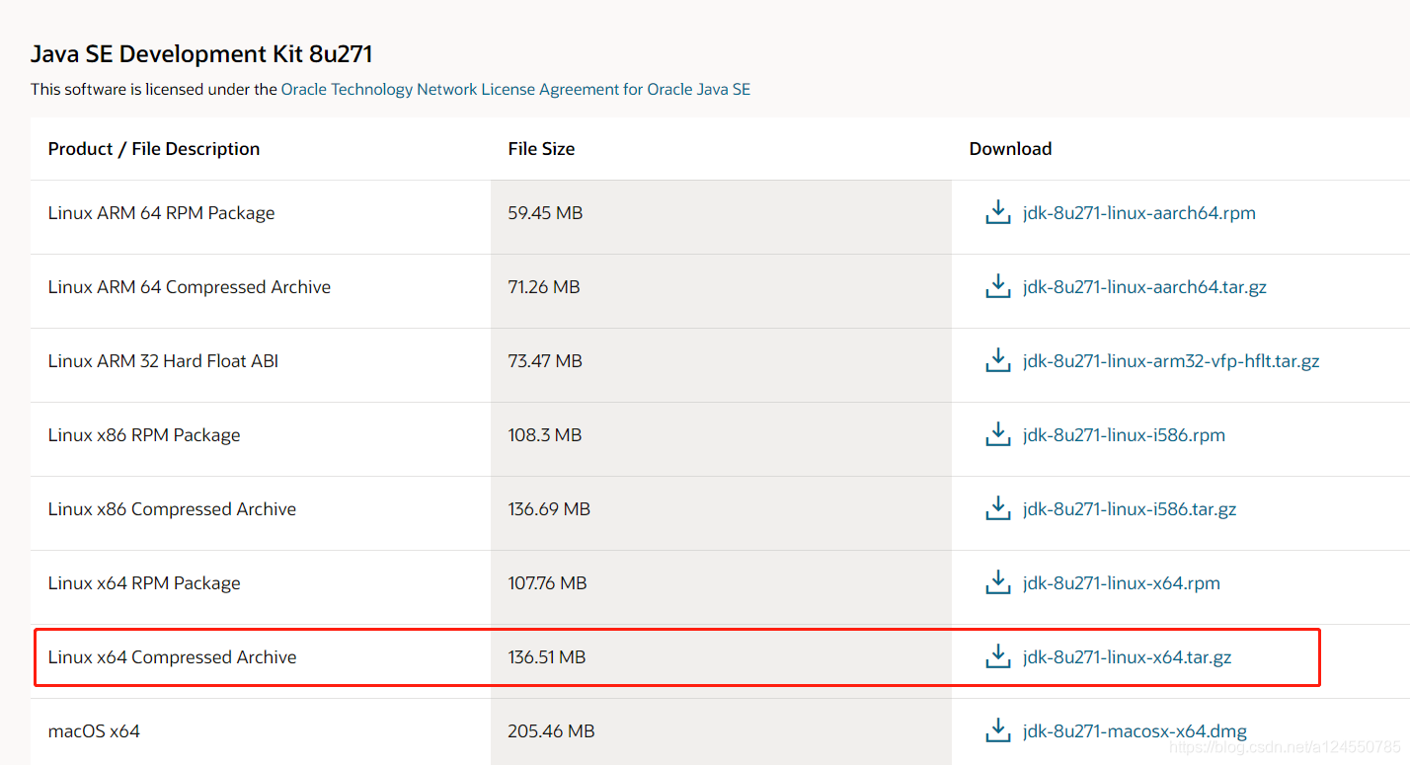Click download icon beside jdk-8u271-linux-arm32-vfp-hflt.tar.gz
Image resolution: width=1410 pixels, height=765 pixels.
(998, 360)
